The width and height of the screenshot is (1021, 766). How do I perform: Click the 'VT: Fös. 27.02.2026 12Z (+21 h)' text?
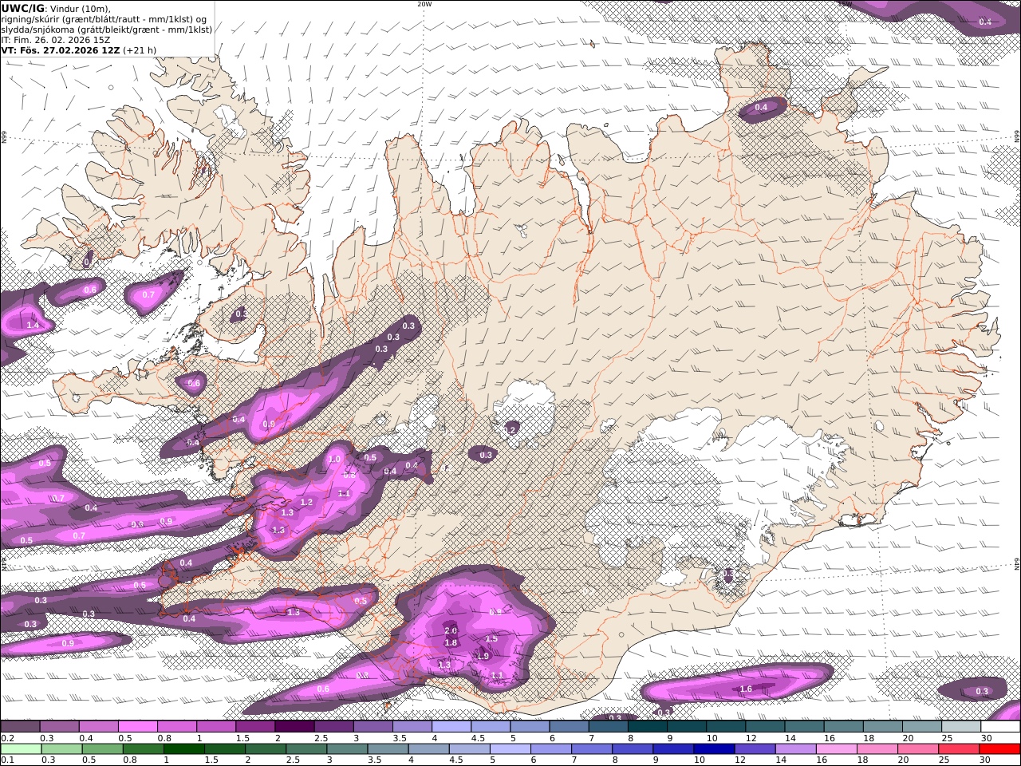coord(78,50)
